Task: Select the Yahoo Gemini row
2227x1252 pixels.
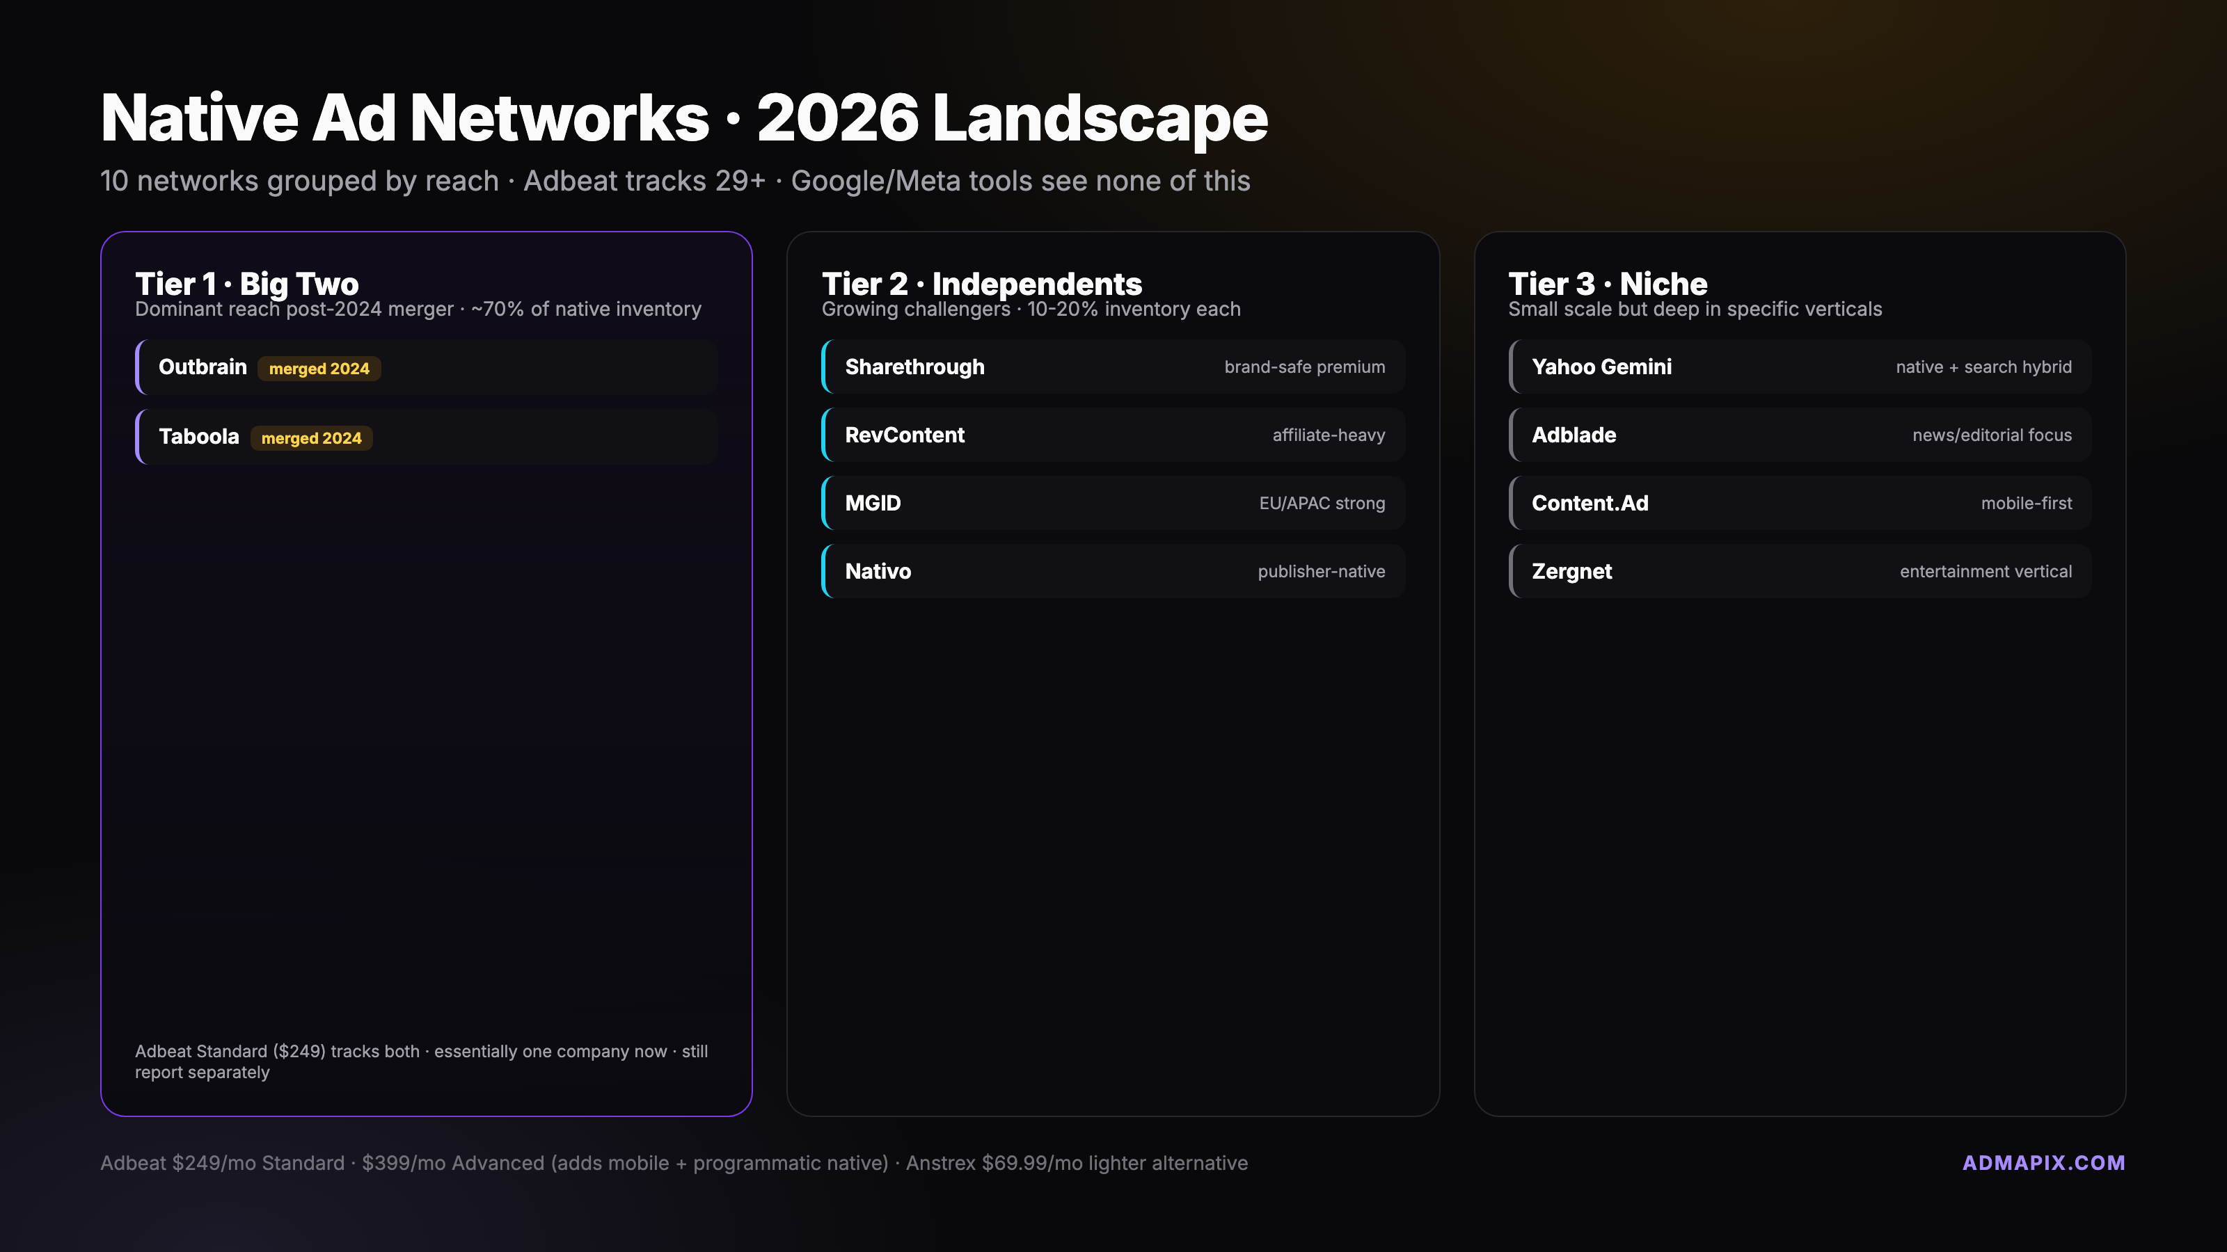Action: tap(1799, 367)
